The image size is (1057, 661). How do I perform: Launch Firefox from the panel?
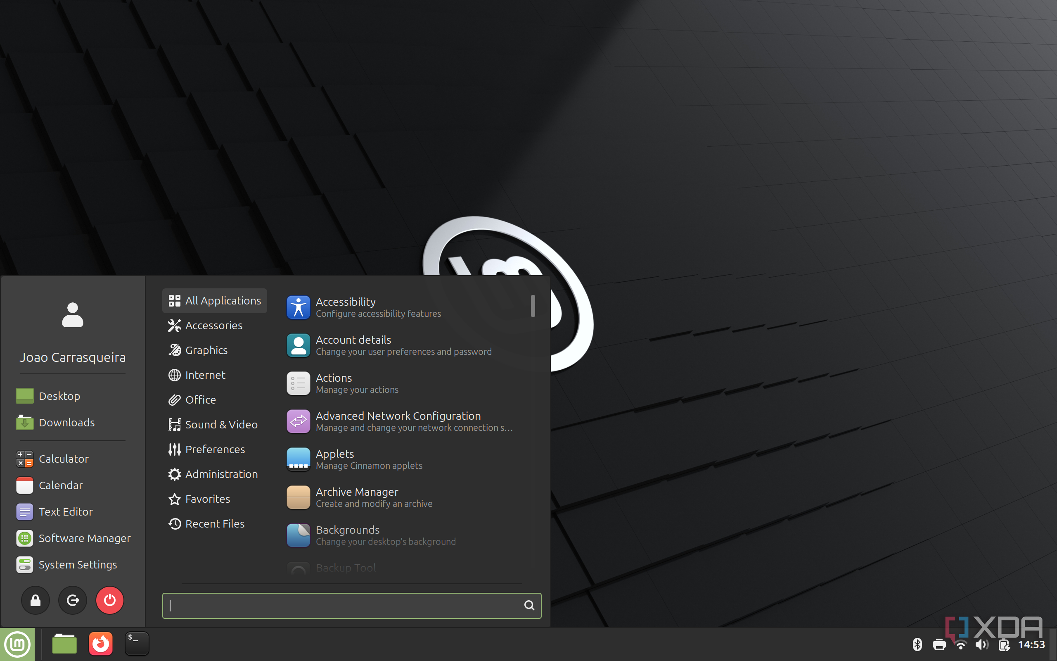pos(100,644)
